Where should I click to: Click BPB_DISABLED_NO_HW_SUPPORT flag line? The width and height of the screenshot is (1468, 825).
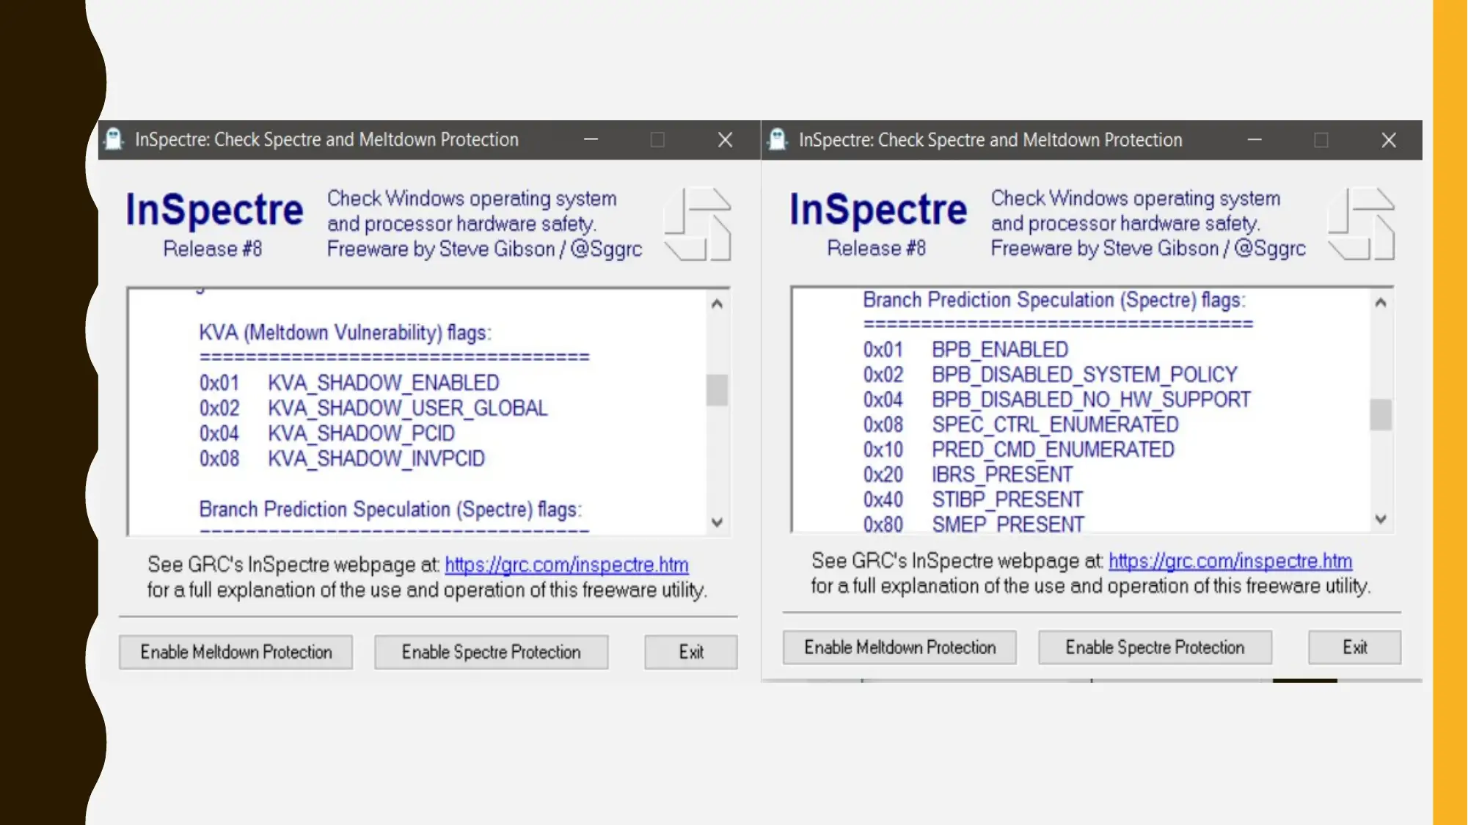(1056, 400)
